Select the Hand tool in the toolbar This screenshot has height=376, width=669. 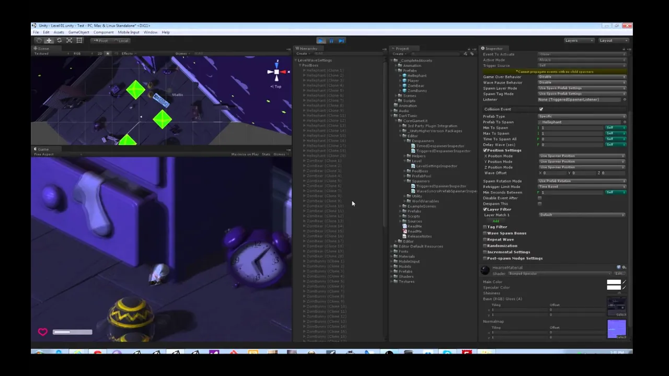[39, 40]
